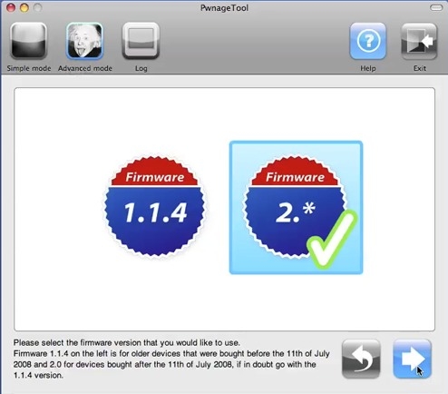Click the "Advanced mode" text label
The height and width of the screenshot is (394, 448).
coord(85,68)
